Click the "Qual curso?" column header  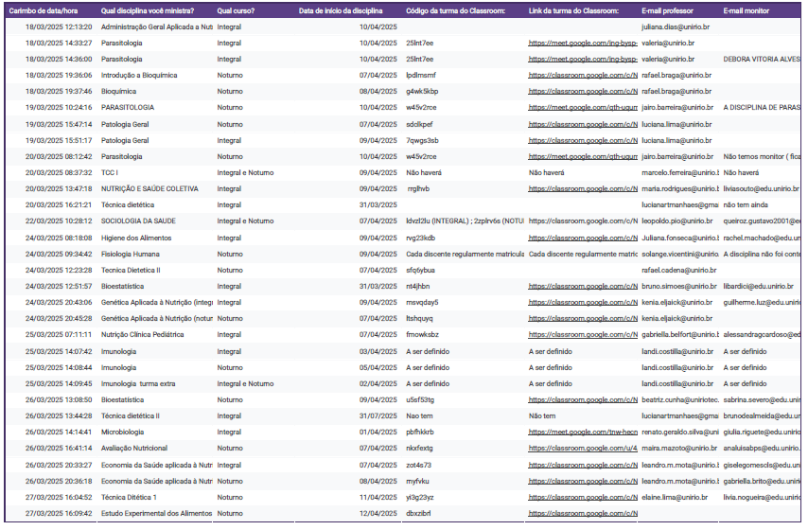[237, 10]
